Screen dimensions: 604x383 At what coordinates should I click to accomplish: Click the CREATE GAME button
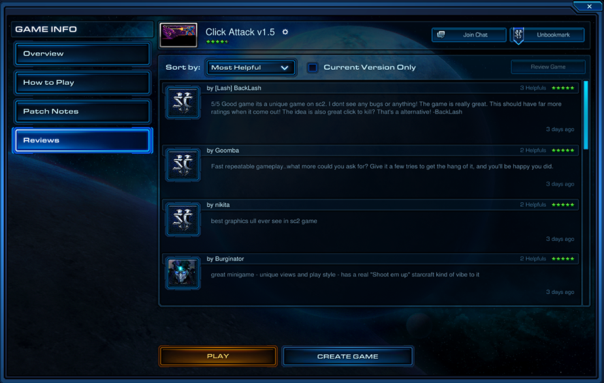pyautogui.click(x=348, y=356)
